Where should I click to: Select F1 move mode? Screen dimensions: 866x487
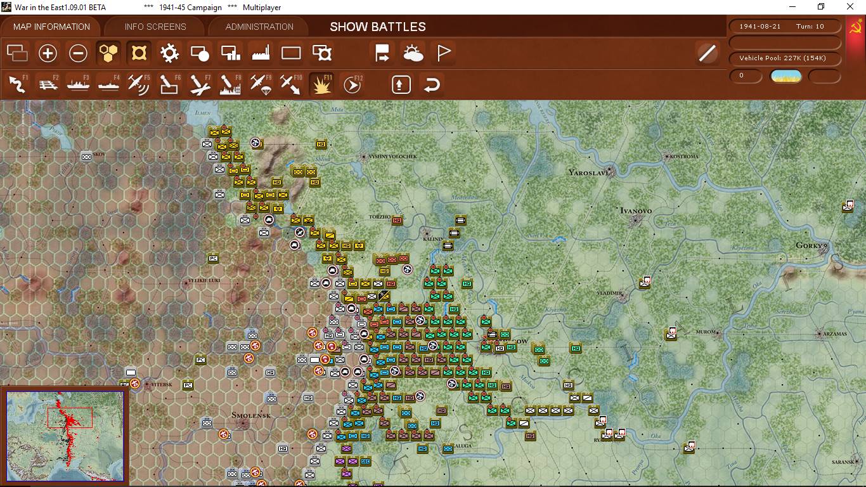click(17, 84)
